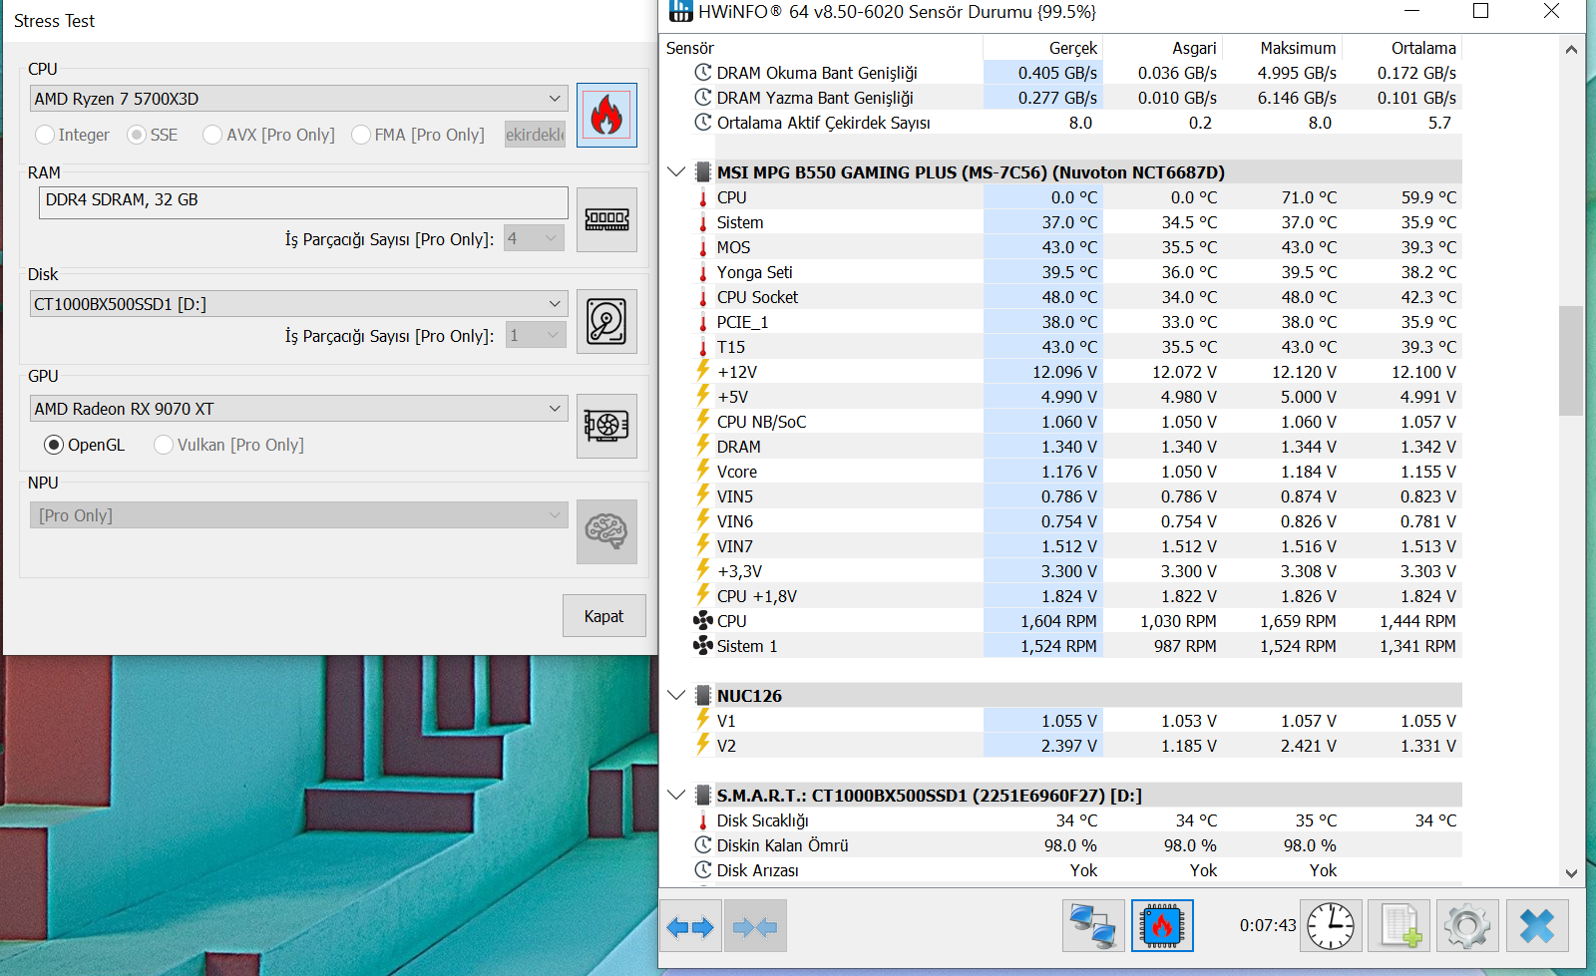Click the thermometer icon beside CPU Socket

(703, 297)
